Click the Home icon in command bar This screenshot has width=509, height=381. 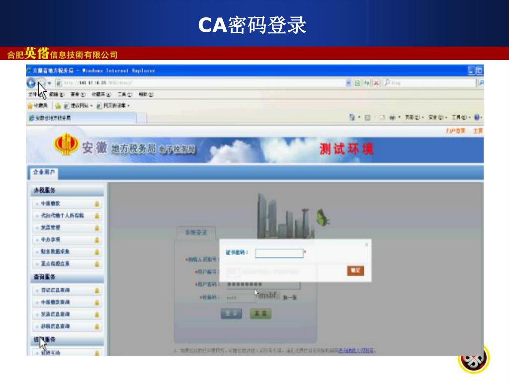(352, 117)
